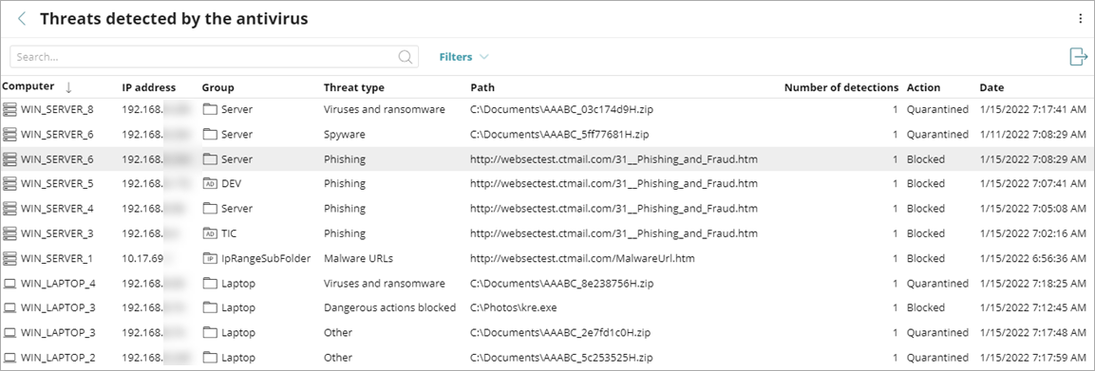1095x371 pixels.
Task: Select WIN_LAPTOP_4 computer name
Action: [58, 283]
